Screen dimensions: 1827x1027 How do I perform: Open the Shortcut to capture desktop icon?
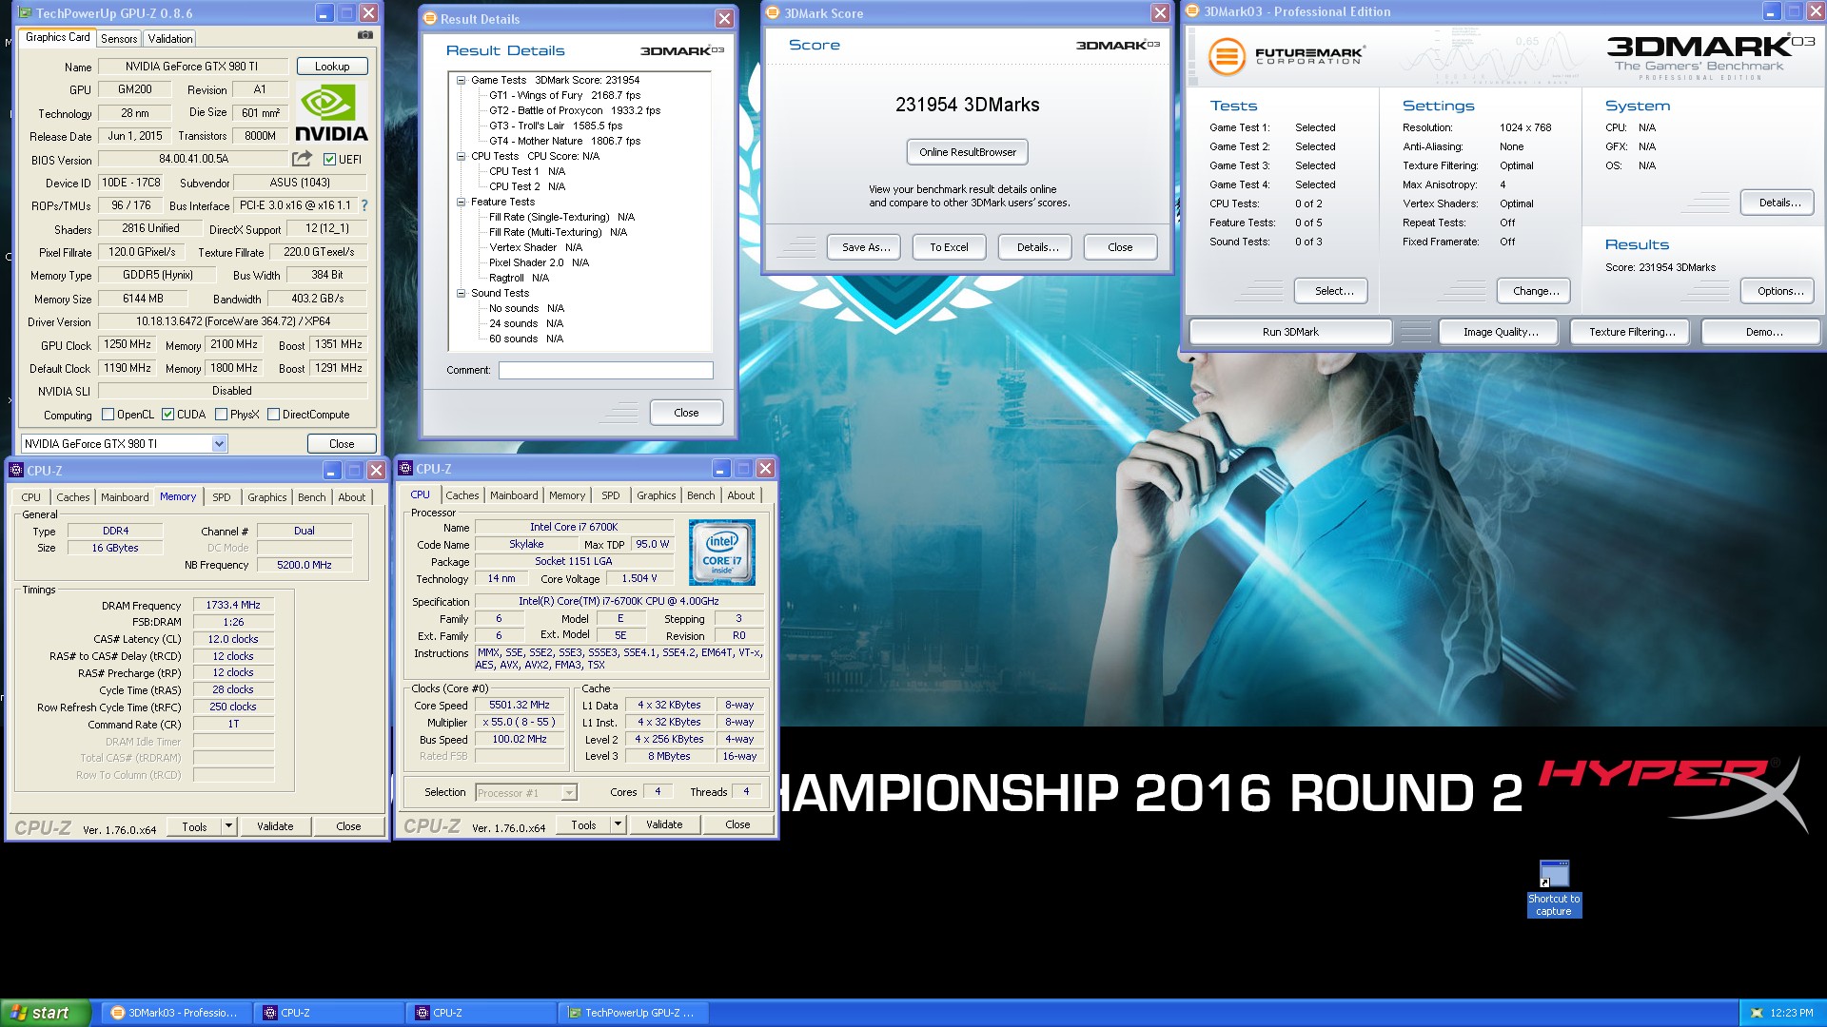point(1554,889)
